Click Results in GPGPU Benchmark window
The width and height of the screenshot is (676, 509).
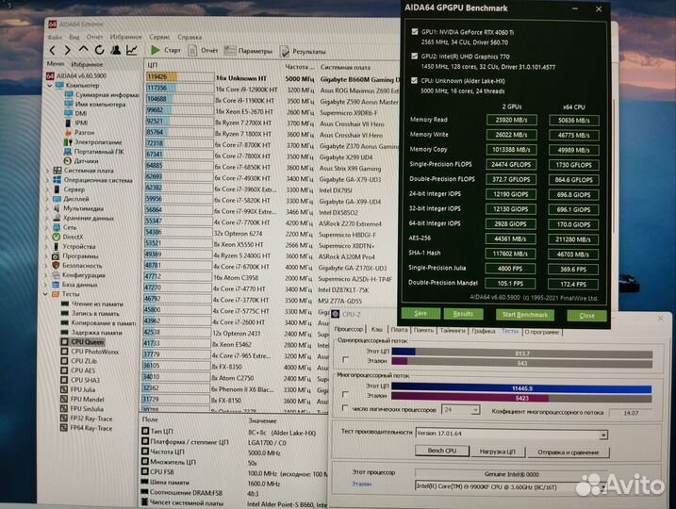(463, 314)
